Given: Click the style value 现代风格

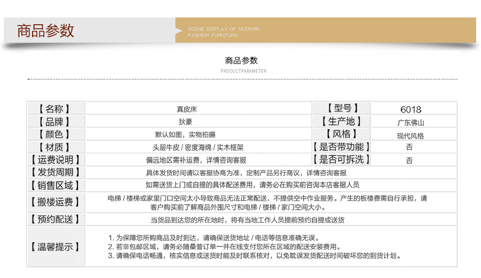Looking at the screenshot, I should pyautogui.click(x=410, y=136).
